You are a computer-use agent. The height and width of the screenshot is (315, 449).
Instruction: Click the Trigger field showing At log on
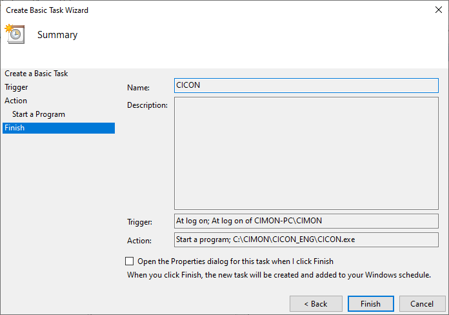pos(306,221)
